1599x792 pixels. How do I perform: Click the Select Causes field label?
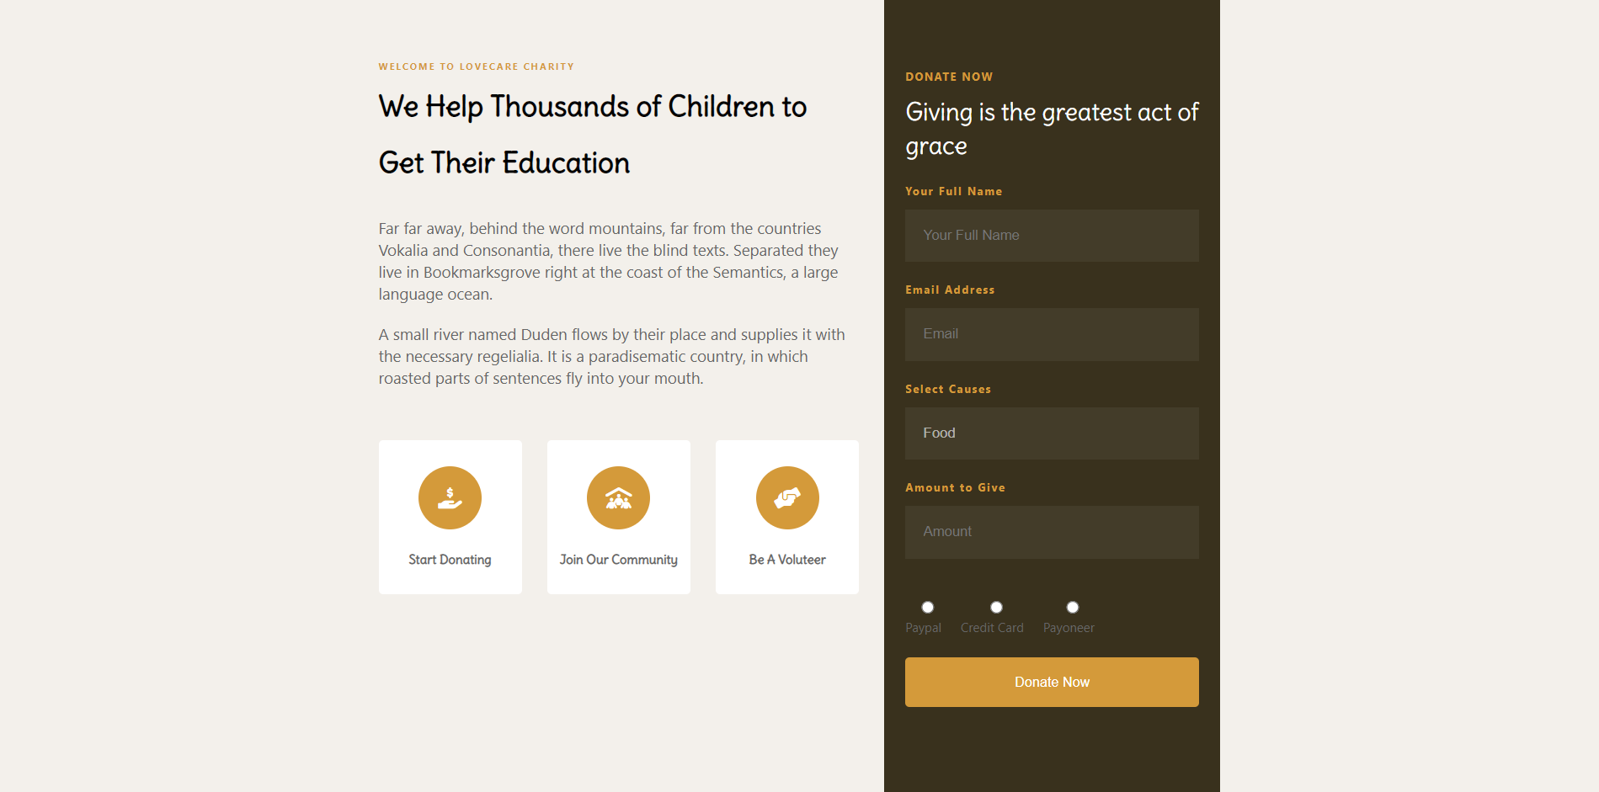click(948, 389)
